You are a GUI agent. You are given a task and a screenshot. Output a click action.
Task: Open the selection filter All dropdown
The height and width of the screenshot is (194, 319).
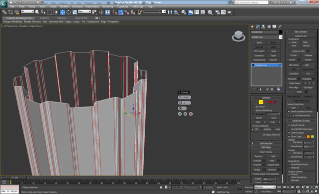click(x=27, y=11)
